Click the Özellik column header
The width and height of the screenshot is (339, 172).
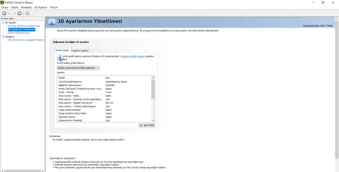tap(81, 78)
